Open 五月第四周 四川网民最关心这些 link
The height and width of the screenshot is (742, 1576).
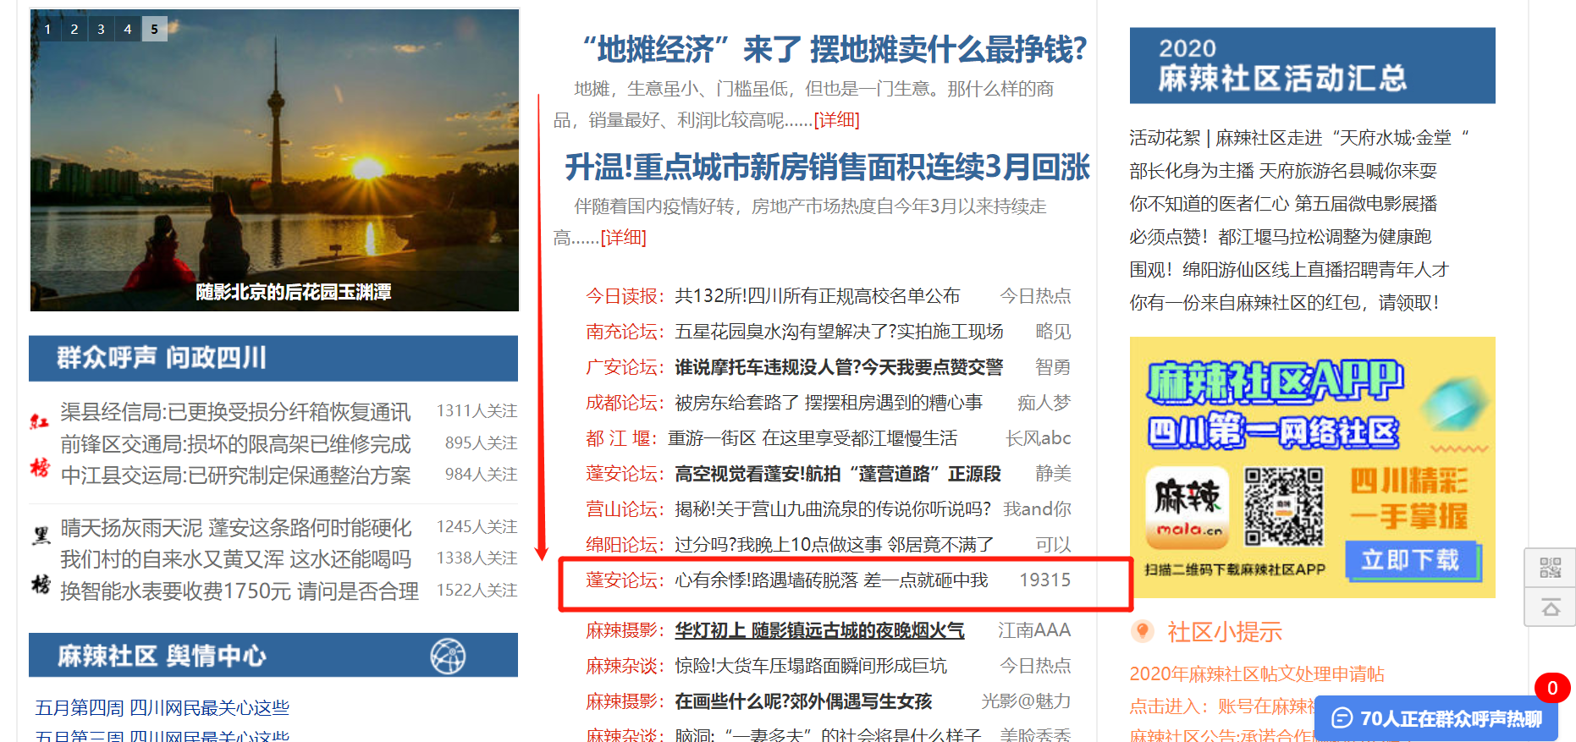click(x=163, y=707)
